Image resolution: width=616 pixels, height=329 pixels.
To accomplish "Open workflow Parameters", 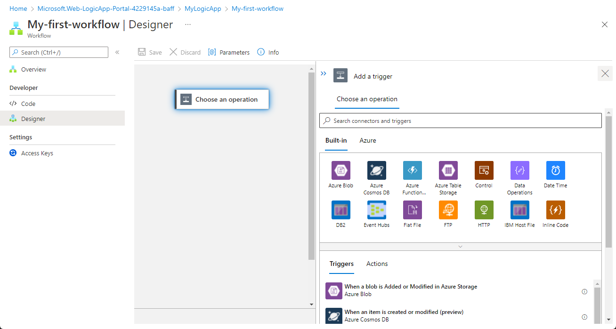I will 229,52.
